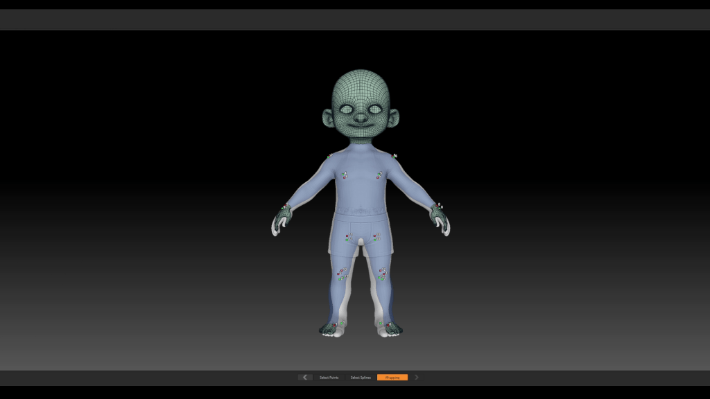Select the green marker beside foot point 1
Viewport: 710px width, 399px height.
(341, 323)
